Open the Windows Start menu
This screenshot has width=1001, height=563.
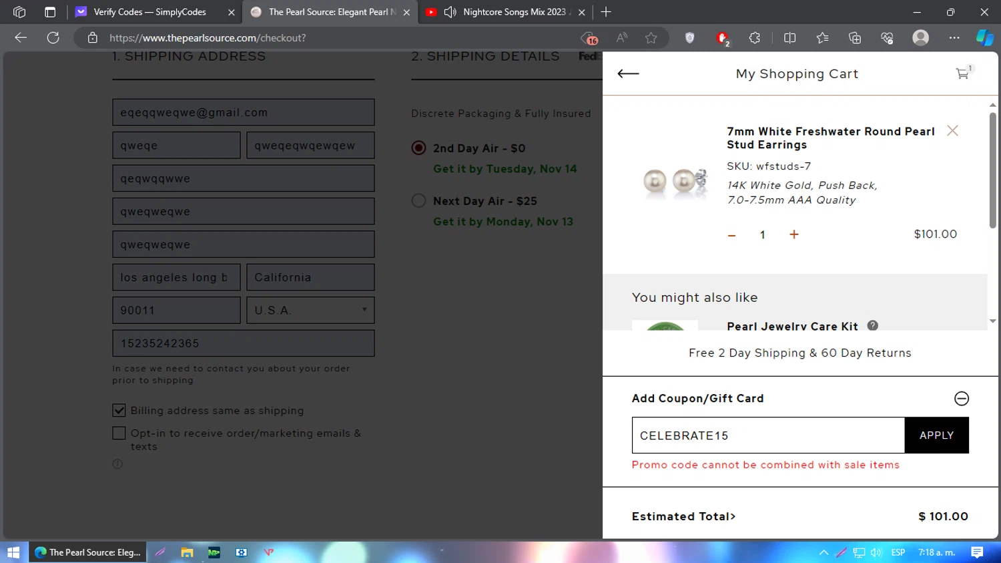pos(13,552)
